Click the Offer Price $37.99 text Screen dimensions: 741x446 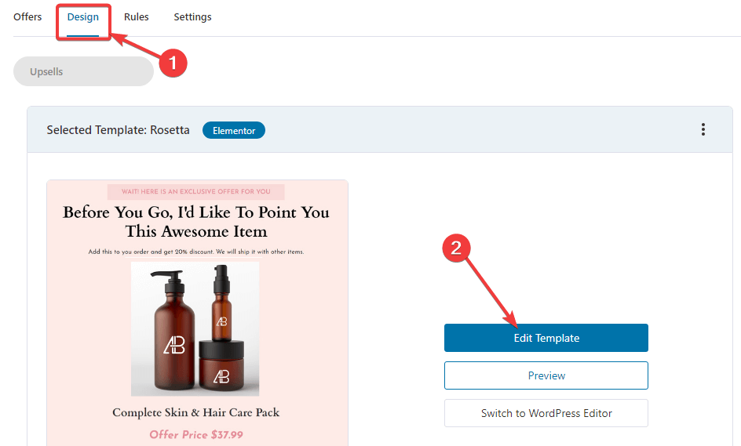(196, 435)
